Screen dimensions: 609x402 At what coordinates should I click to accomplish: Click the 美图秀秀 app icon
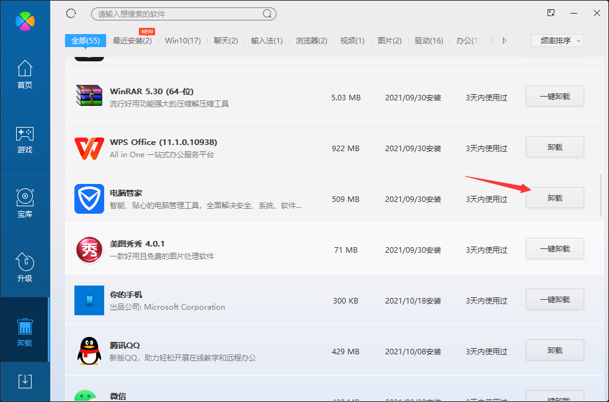tap(89, 250)
